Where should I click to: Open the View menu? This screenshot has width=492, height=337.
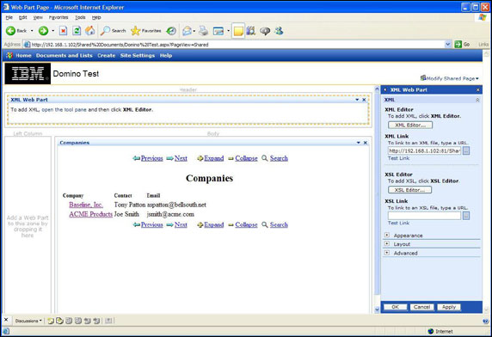click(x=38, y=17)
